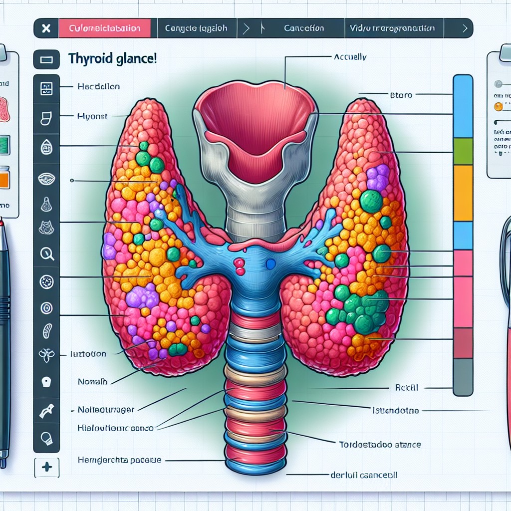Select the Cancefion tab
This screenshot has height=511, width=511.
click(304, 28)
